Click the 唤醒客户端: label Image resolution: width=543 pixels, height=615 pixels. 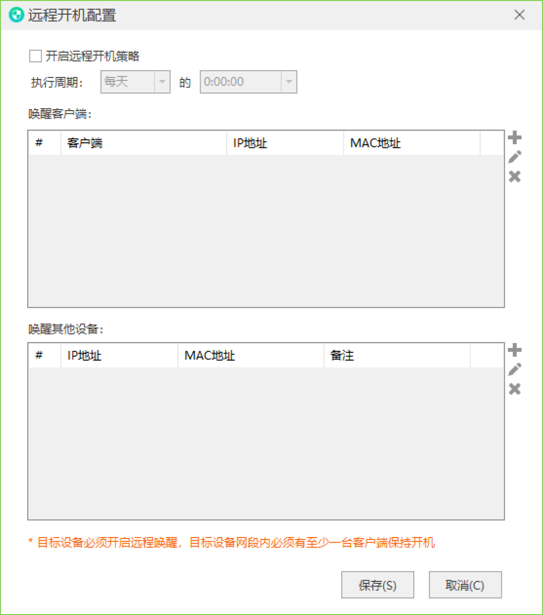tap(61, 114)
